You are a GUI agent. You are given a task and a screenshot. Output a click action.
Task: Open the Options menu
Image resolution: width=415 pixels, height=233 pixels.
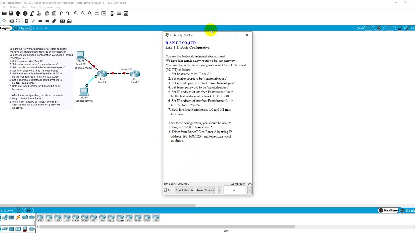[14, 7]
